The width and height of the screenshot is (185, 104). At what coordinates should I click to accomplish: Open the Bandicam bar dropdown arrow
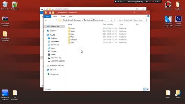pyautogui.click(x=116, y=1)
